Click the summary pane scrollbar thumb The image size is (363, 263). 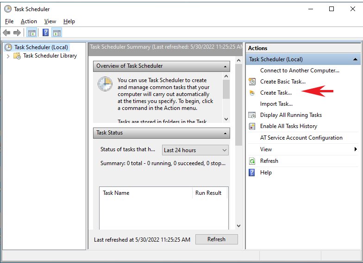pyautogui.click(x=239, y=105)
